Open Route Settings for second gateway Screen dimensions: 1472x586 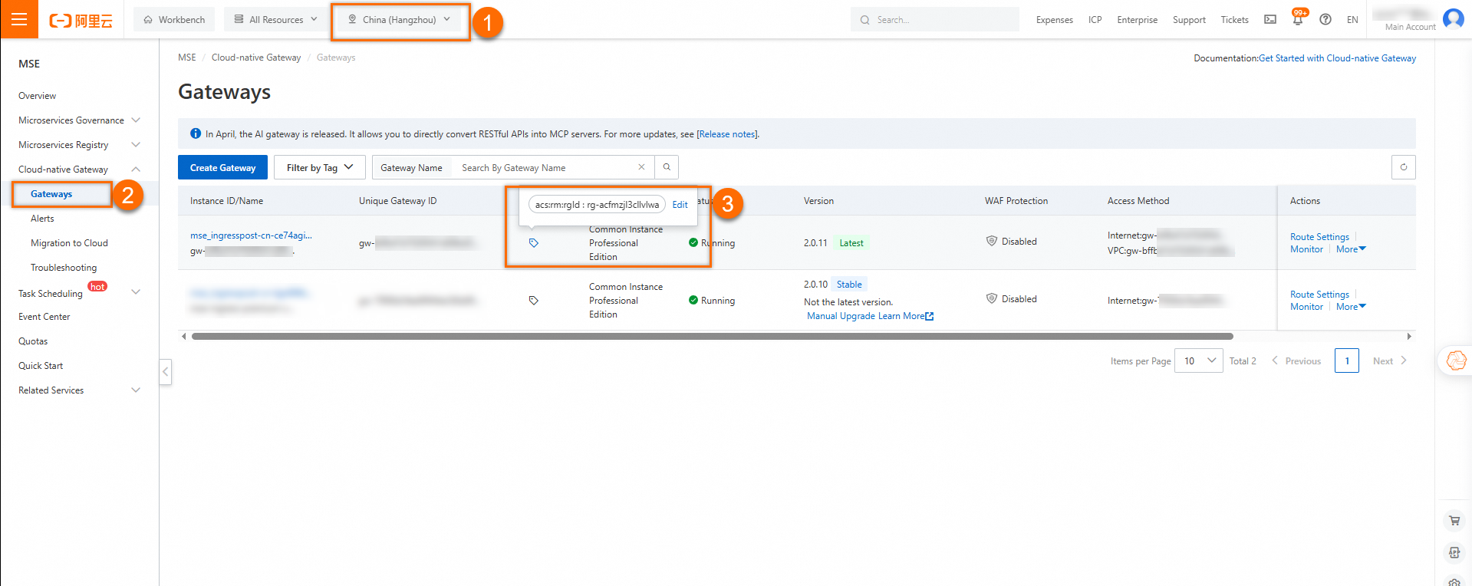pyautogui.click(x=1319, y=295)
